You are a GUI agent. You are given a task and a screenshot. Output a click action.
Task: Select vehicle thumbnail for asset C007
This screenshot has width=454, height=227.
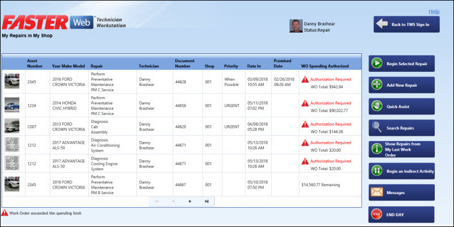pyautogui.click(x=12, y=126)
